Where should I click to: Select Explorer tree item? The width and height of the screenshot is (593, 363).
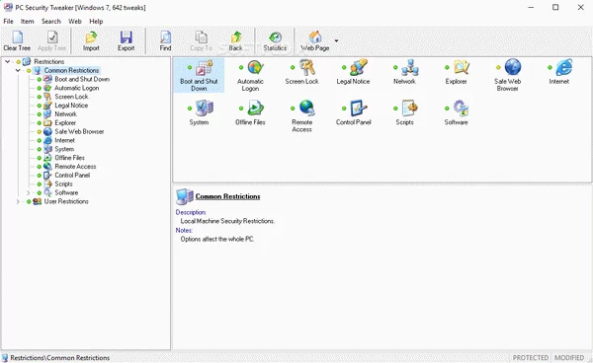[x=65, y=122]
